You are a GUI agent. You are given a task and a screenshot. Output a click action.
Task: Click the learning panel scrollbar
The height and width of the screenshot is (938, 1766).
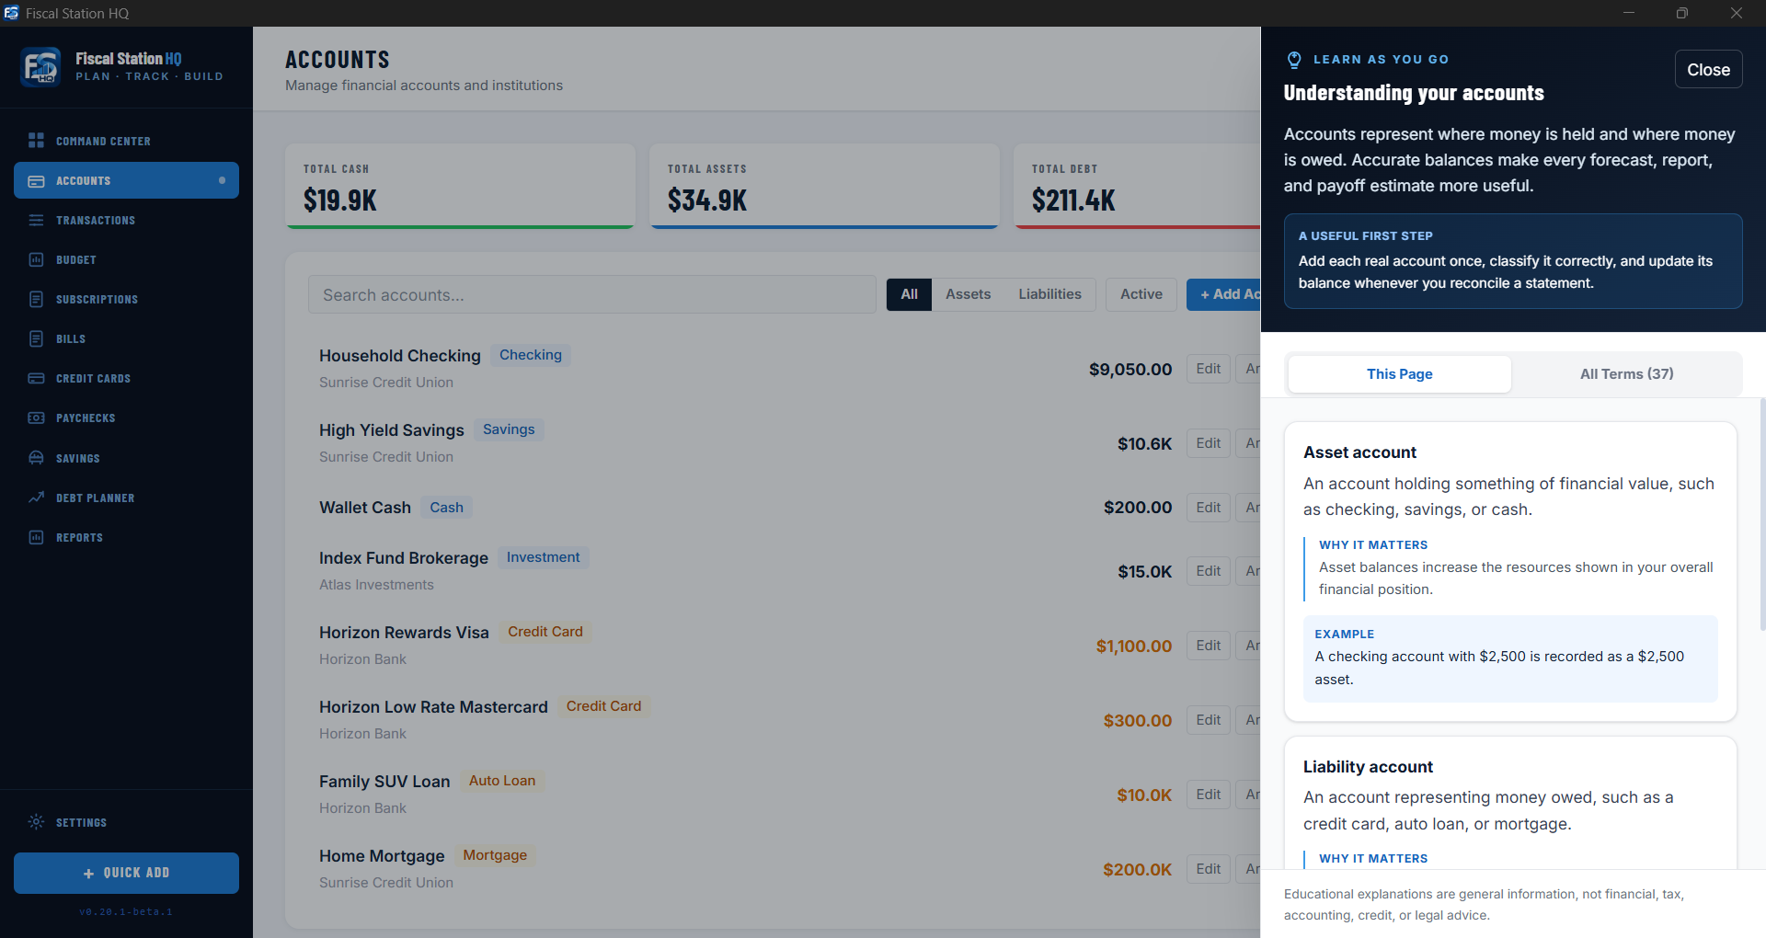click(x=1762, y=515)
